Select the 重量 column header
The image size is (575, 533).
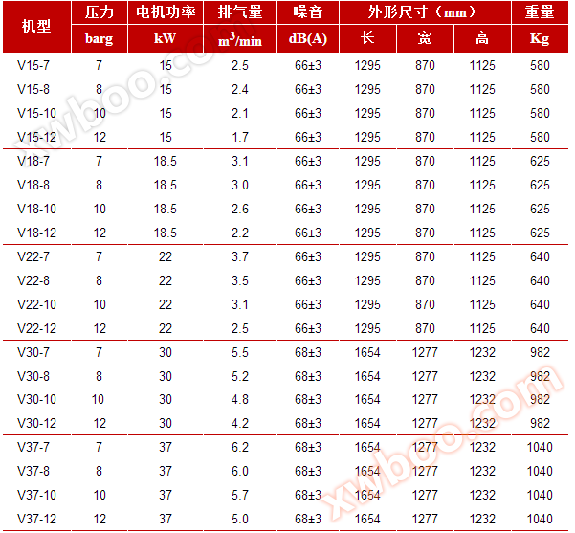pyautogui.click(x=540, y=13)
